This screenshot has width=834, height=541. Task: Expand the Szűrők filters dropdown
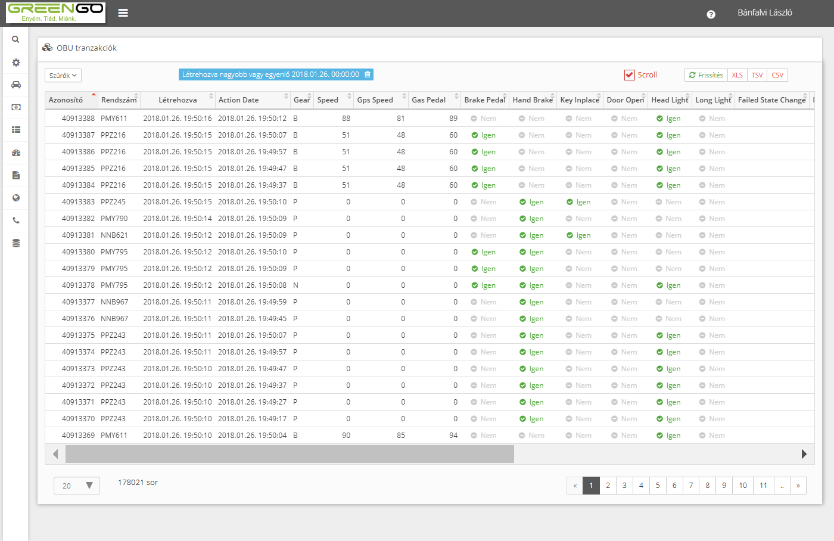click(63, 76)
